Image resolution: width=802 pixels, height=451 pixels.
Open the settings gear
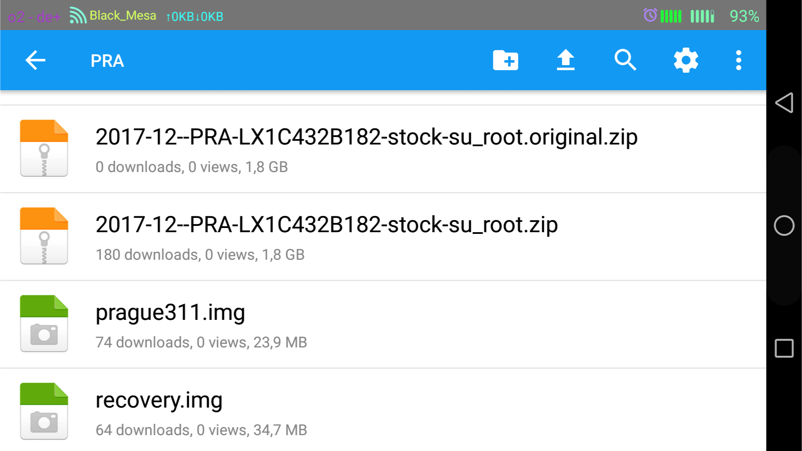tap(686, 60)
